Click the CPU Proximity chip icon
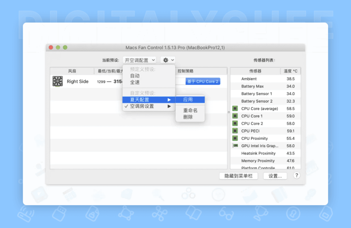351x228 pixels. pos(235,138)
